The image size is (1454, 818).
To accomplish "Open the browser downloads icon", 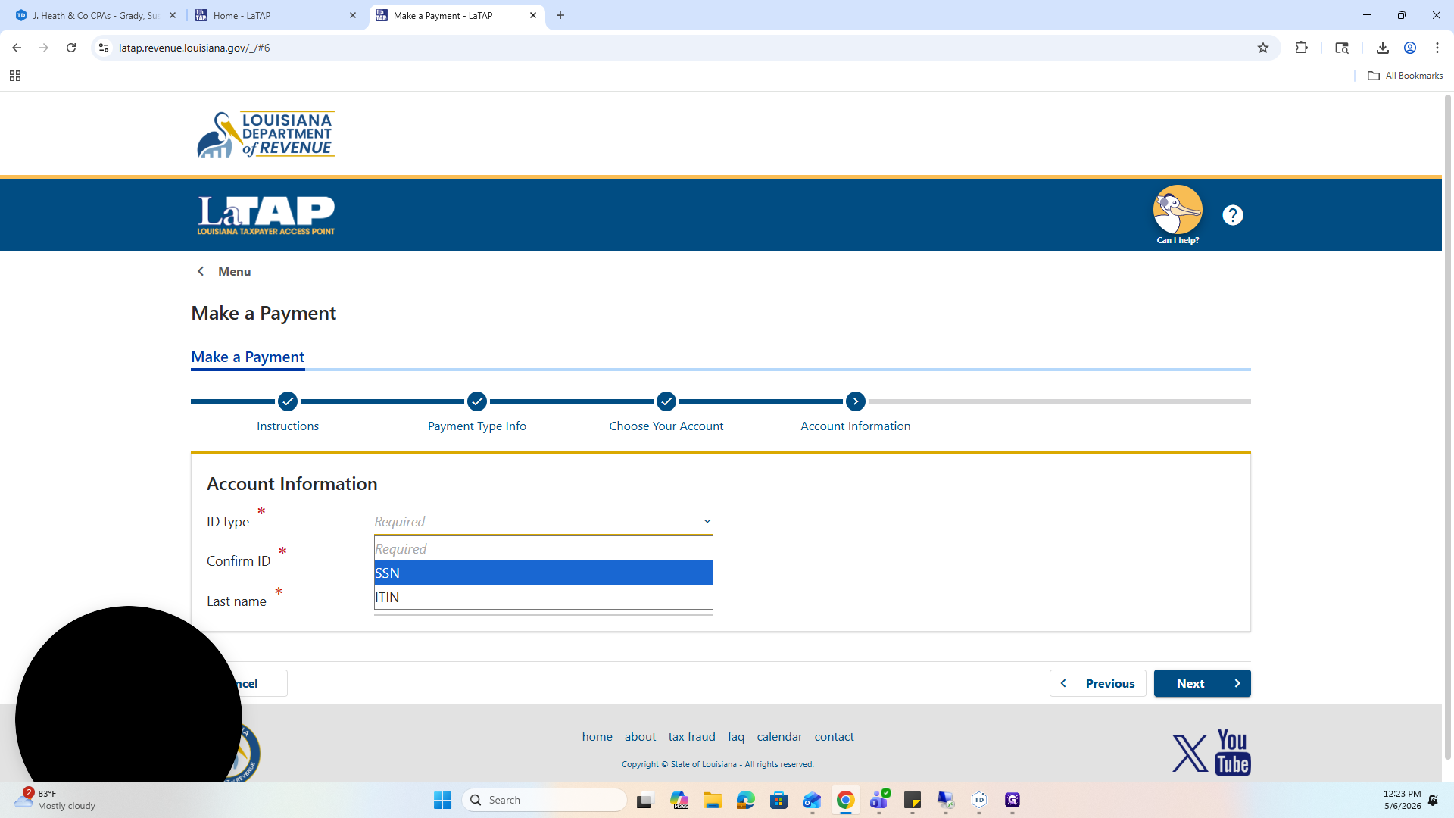I will point(1383,48).
